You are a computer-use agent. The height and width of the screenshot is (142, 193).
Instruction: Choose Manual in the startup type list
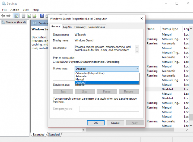[x=79, y=79]
